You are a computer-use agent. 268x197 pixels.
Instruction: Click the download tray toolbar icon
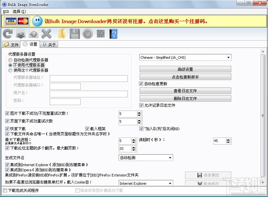pos(21,34)
